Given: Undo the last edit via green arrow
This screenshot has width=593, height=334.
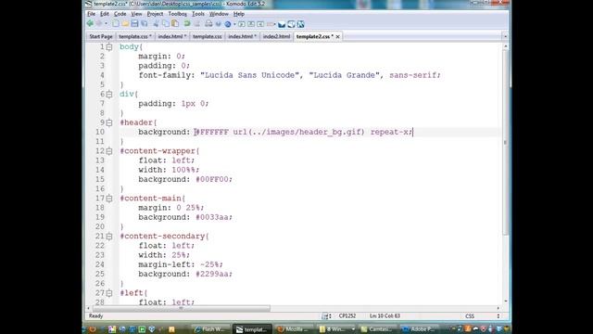Looking at the screenshot, I should pyautogui.click(x=187, y=24).
